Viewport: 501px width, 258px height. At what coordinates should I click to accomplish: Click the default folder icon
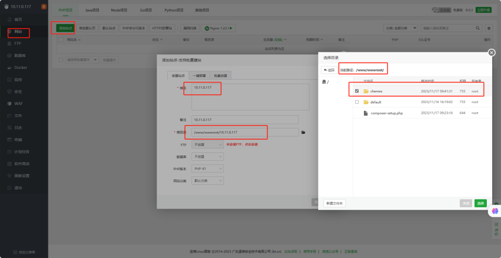coord(366,102)
